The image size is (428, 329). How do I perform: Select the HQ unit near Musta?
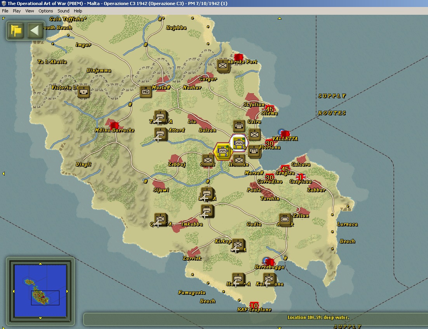[146, 92]
